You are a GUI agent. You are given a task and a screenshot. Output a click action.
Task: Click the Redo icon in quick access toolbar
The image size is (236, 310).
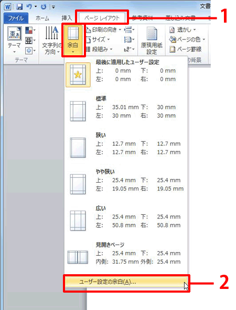[x=44, y=7]
